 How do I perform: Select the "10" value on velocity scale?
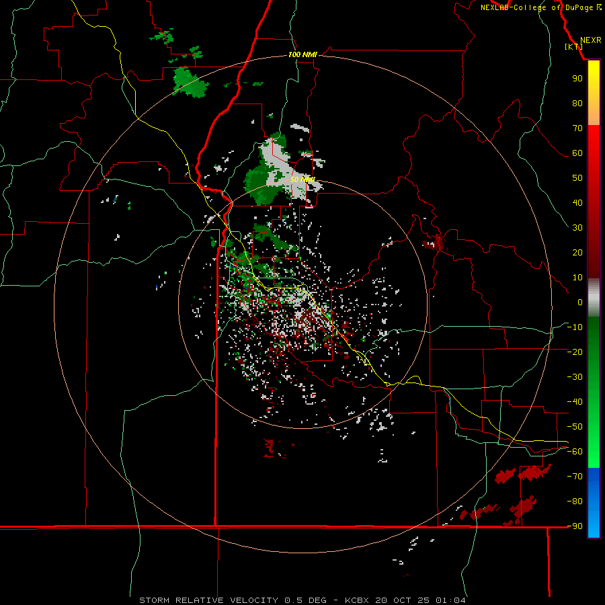point(577,278)
